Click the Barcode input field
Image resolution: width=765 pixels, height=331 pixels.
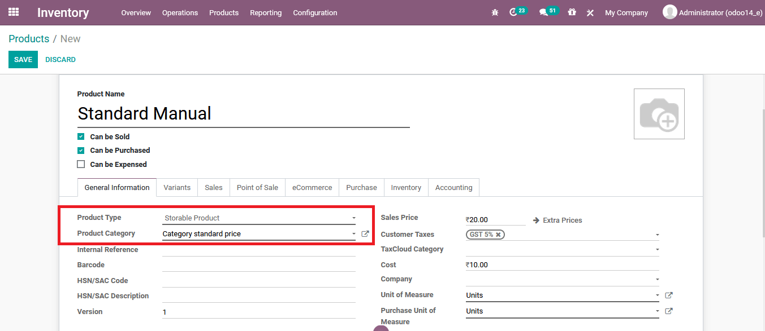[259, 264]
